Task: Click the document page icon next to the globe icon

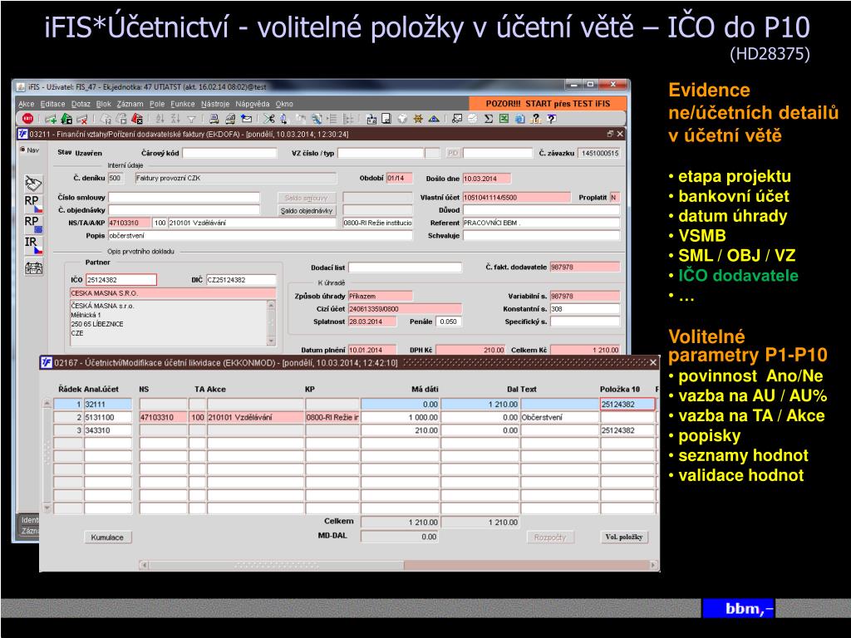Action: click(x=386, y=119)
